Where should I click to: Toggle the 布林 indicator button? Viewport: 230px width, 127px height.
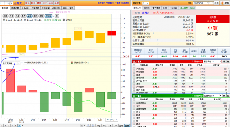click(x=35, y=16)
